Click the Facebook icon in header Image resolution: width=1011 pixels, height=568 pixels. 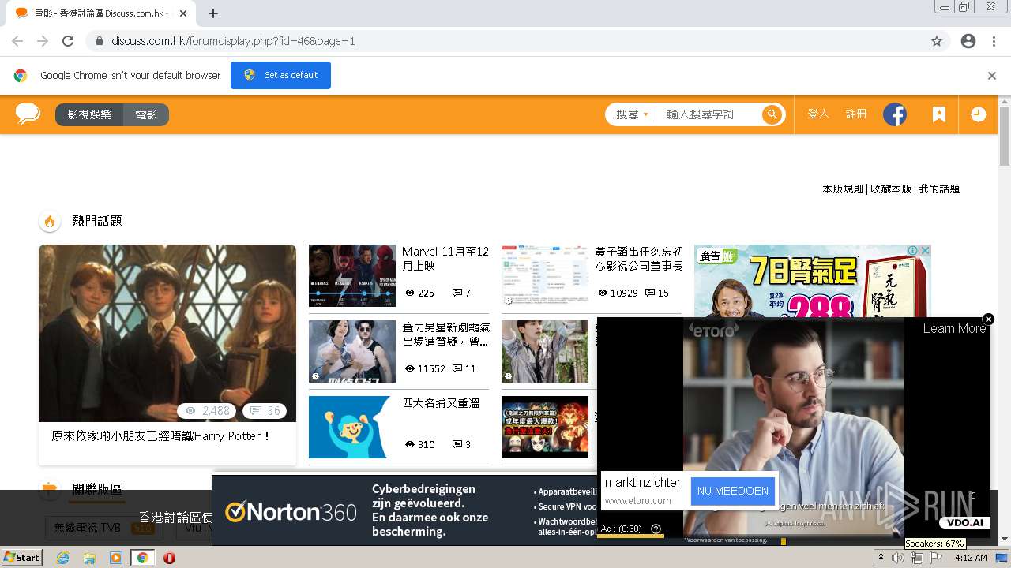pos(895,114)
